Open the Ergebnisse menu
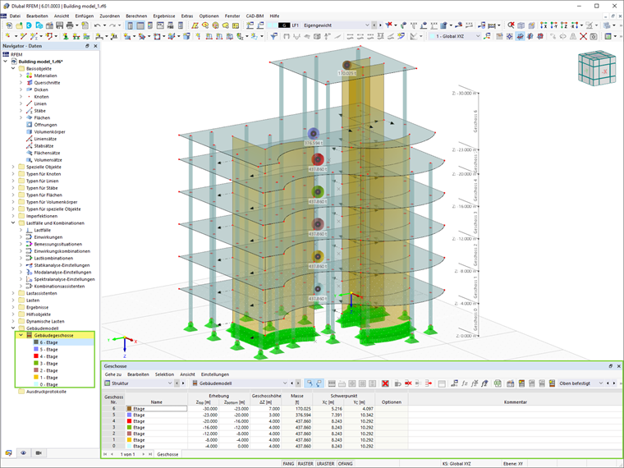This screenshot has height=468, width=624. tap(164, 16)
